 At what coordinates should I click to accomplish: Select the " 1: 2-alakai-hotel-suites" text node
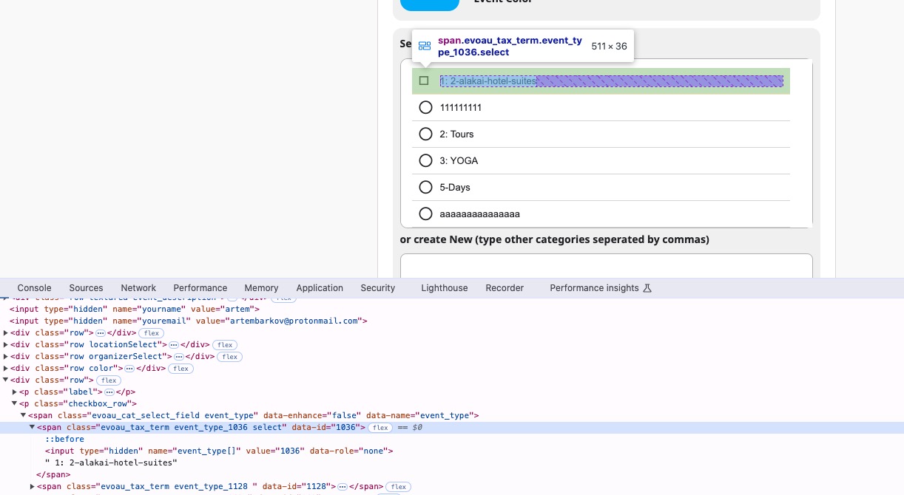112,463
